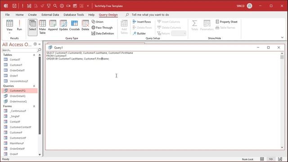The height and width of the screenshot is (162, 288).
Task: Switch query to Pass-Through type
Action: click(x=102, y=27)
